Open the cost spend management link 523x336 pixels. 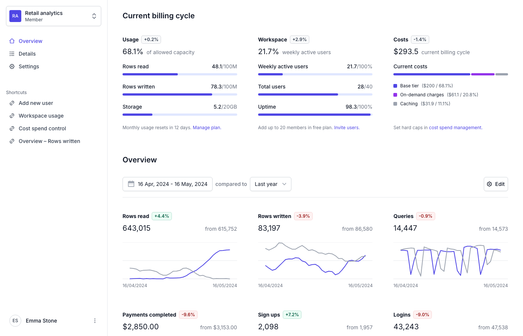click(455, 127)
